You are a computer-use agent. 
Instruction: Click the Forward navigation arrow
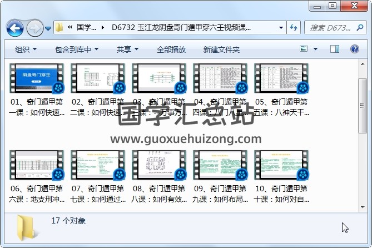(x=34, y=28)
